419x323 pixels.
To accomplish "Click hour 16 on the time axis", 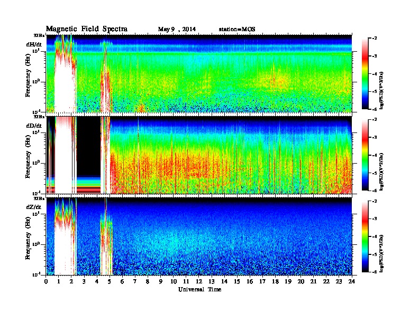I will (250, 282).
